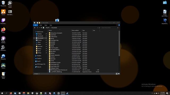The height and width of the screenshot is (95, 170).
Task: Open notification center in system tray
Action: 167,93
